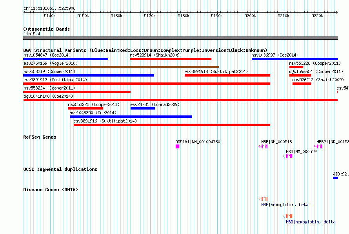
Task: Select the blue esv24731 variant bar
Action: pos(143,108)
